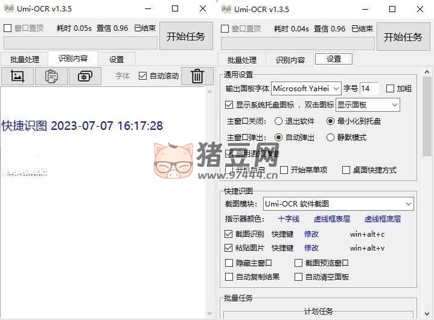Select 退出软件 radio button
This screenshot has height=320, width=434.
pos(278,121)
